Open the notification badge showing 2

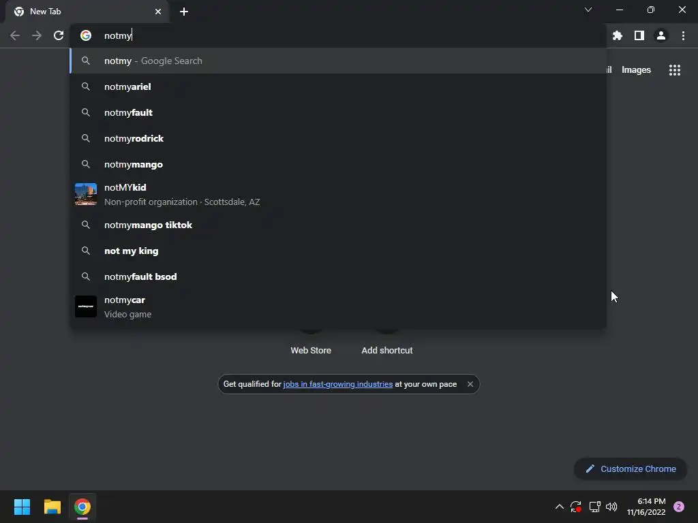679,507
